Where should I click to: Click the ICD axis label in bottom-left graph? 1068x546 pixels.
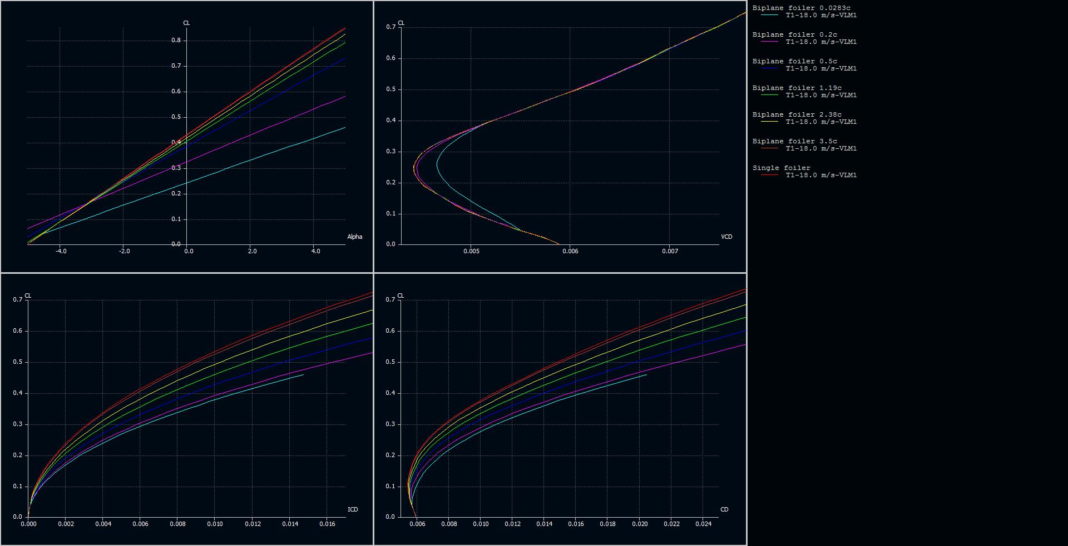point(353,510)
